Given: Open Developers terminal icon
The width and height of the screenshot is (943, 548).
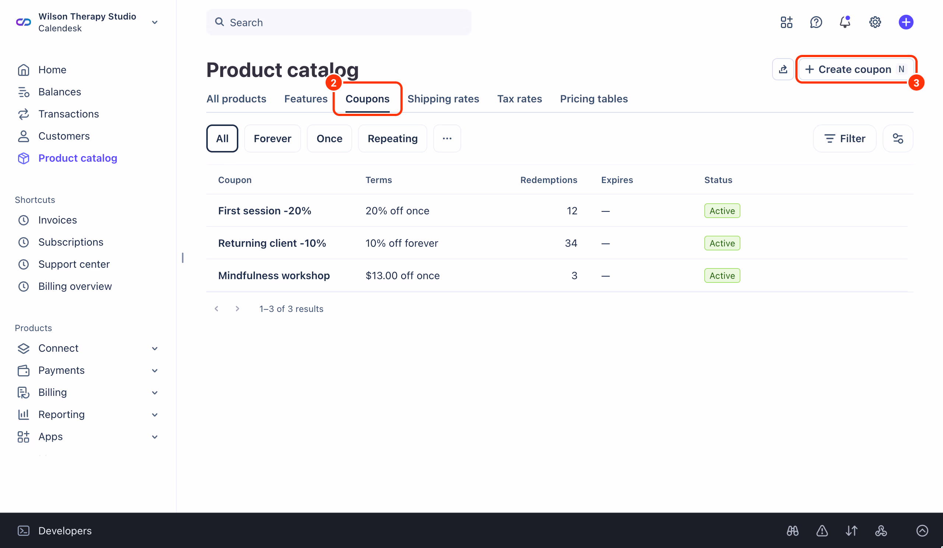Looking at the screenshot, I should (x=24, y=530).
